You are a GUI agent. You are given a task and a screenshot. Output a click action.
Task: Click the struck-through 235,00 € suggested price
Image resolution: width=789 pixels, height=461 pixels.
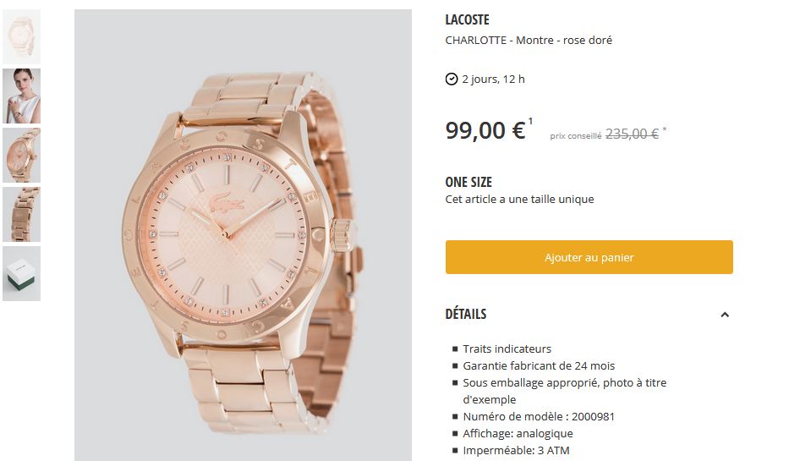[x=632, y=134]
